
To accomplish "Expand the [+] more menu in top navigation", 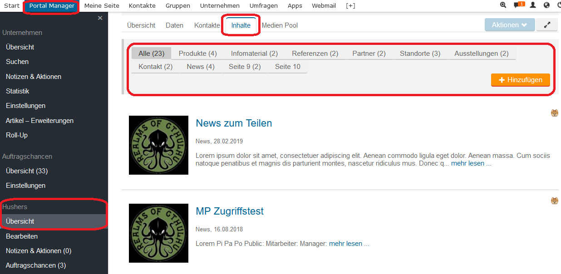I will pos(350,6).
